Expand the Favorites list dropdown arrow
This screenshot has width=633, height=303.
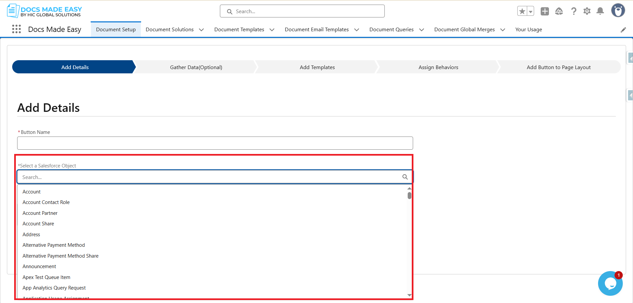[530, 11]
